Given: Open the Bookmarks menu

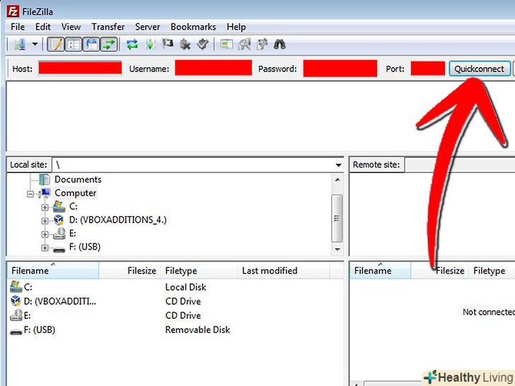Looking at the screenshot, I should pos(193,27).
